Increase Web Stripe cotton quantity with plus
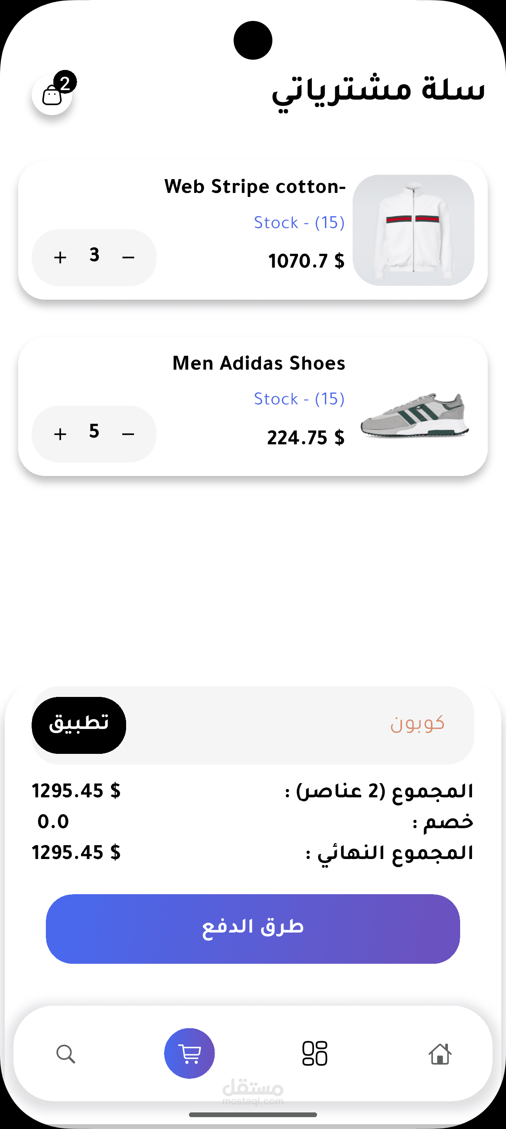The image size is (506, 1129). [60, 257]
